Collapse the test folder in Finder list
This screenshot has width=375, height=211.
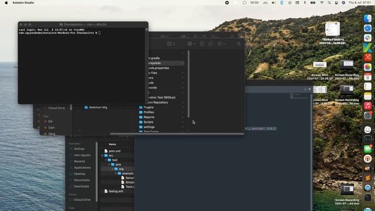click(x=106, y=160)
